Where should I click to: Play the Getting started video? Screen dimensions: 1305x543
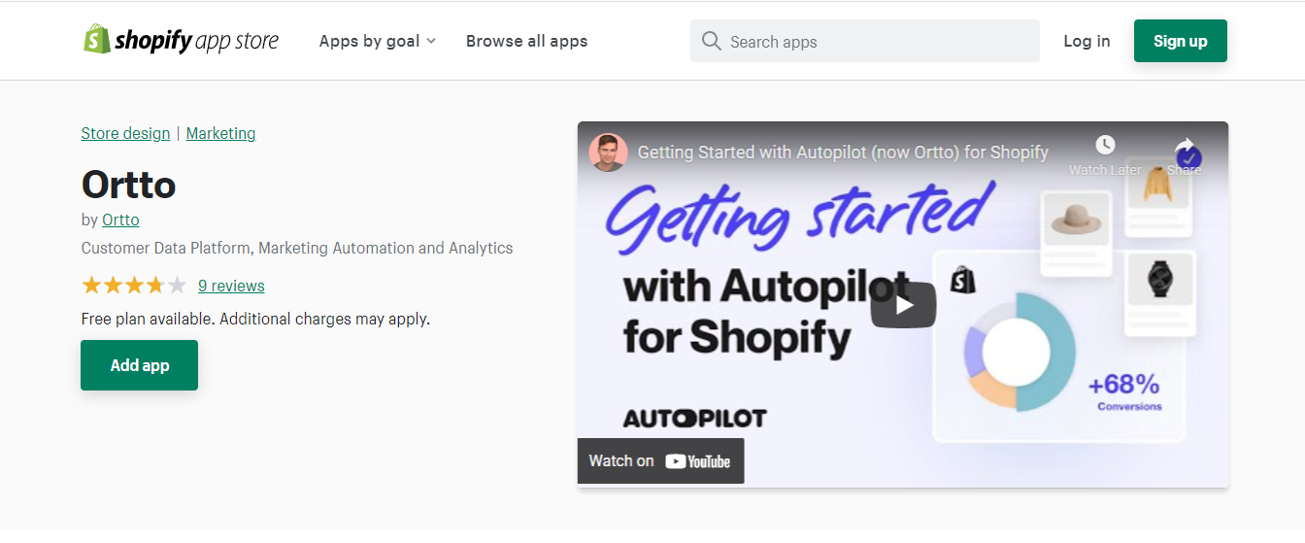(903, 305)
